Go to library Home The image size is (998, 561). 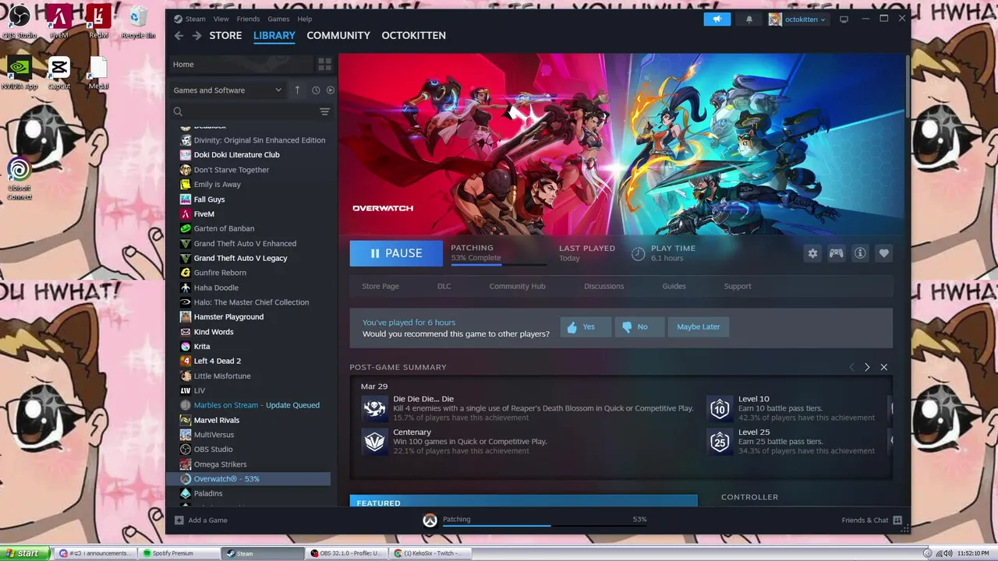pos(241,64)
